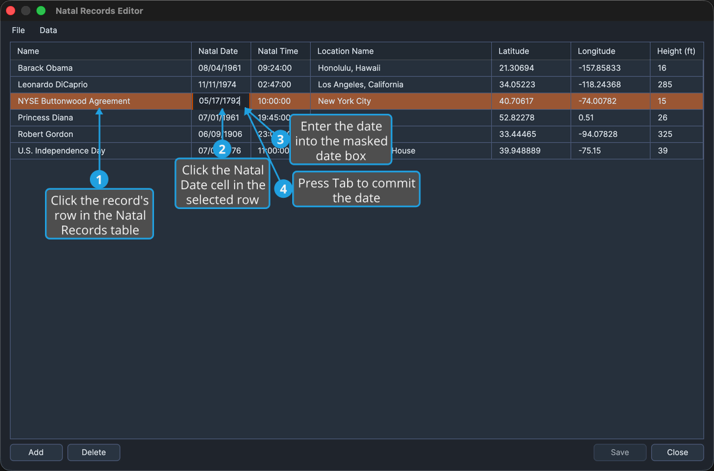Open the File menu
This screenshot has width=714, height=471.
[19, 30]
